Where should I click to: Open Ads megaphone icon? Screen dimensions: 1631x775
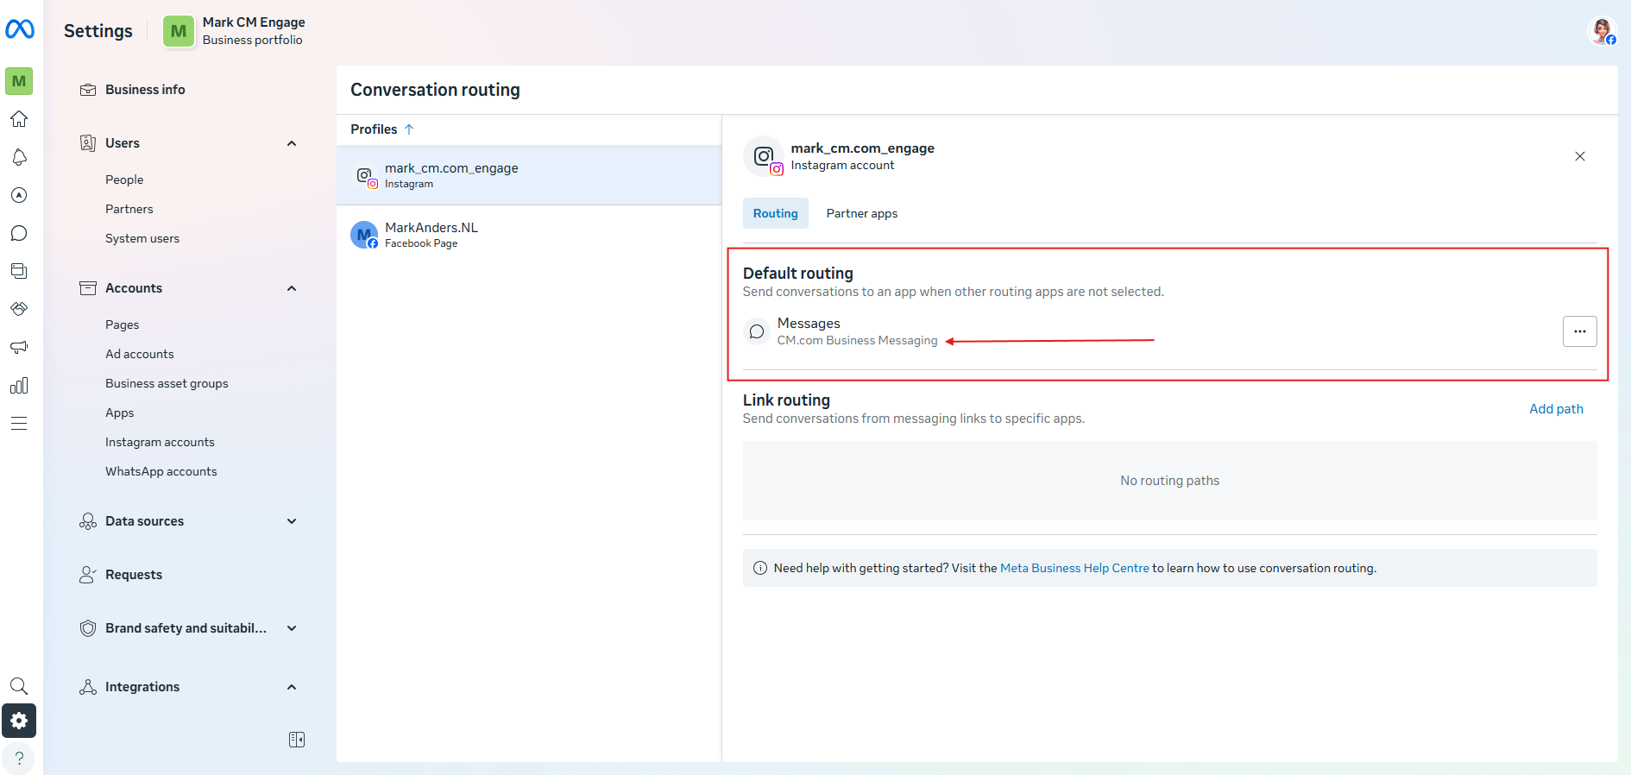(x=19, y=347)
